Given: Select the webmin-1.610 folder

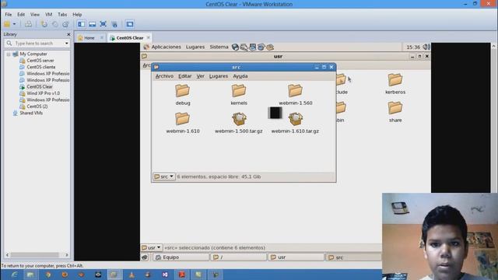Looking at the screenshot, I should tap(183, 123).
